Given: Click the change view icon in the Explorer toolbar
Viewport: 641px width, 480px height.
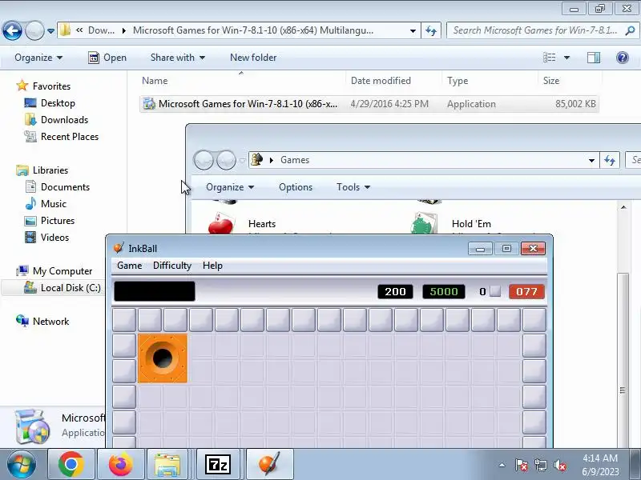Looking at the screenshot, I should (x=549, y=58).
